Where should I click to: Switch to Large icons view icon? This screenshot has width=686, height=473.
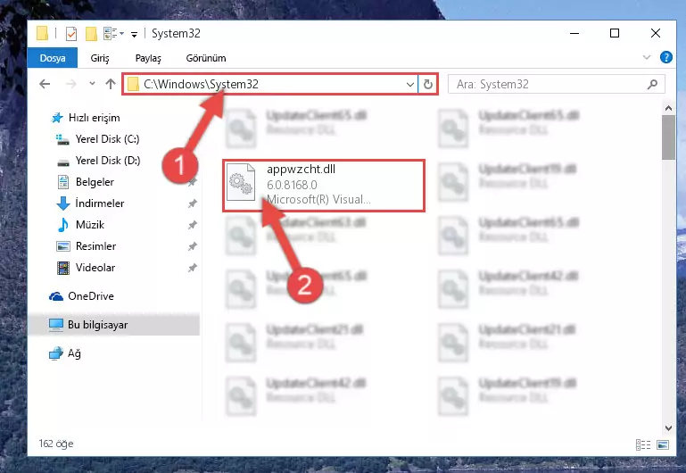coord(663,444)
